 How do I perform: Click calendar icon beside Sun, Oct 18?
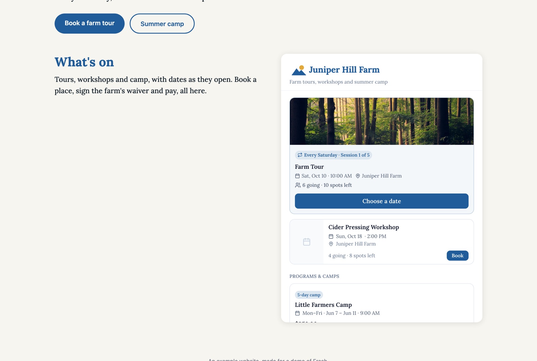(331, 236)
